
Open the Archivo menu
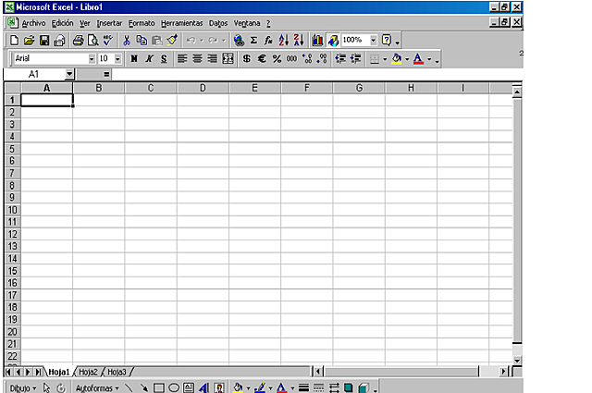coord(33,23)
